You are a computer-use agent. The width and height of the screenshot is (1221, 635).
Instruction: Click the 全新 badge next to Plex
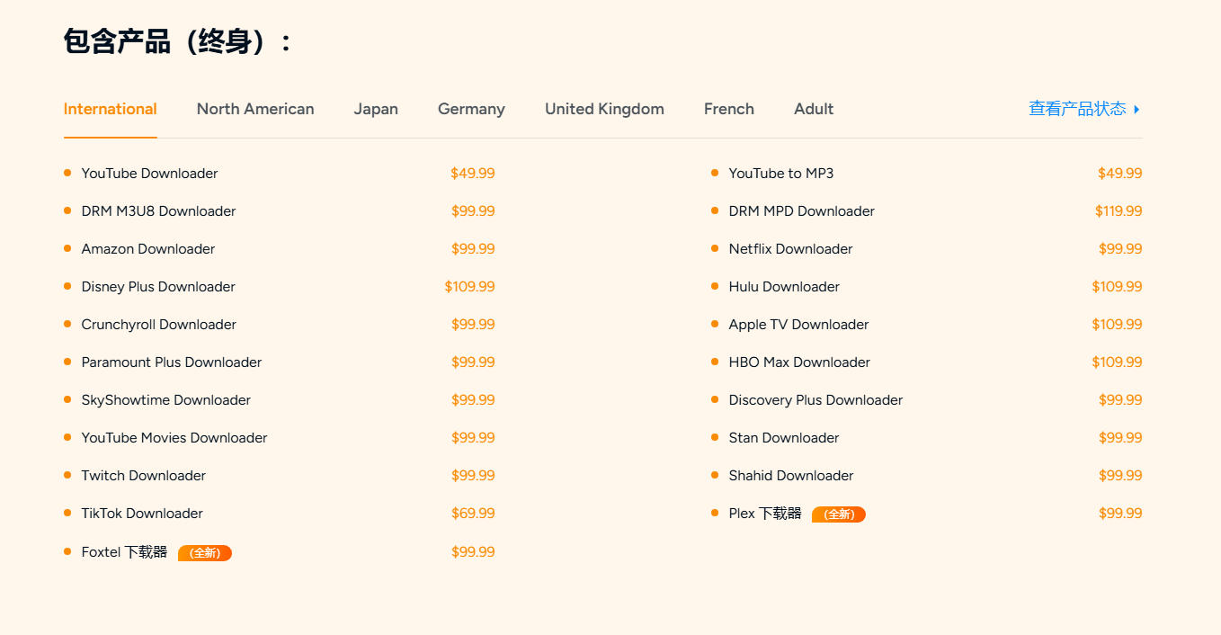point(839,514)
